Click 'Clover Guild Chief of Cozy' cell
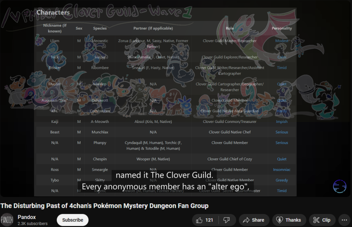The width and height of the screenshot is (352, 227). (x=229, y=159)
